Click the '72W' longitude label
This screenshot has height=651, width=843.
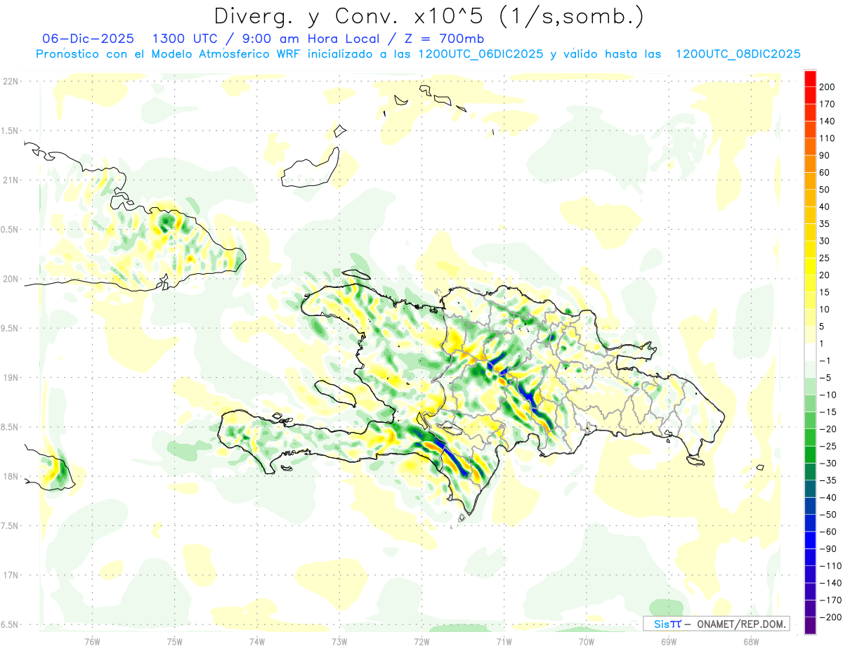point(421,641)
